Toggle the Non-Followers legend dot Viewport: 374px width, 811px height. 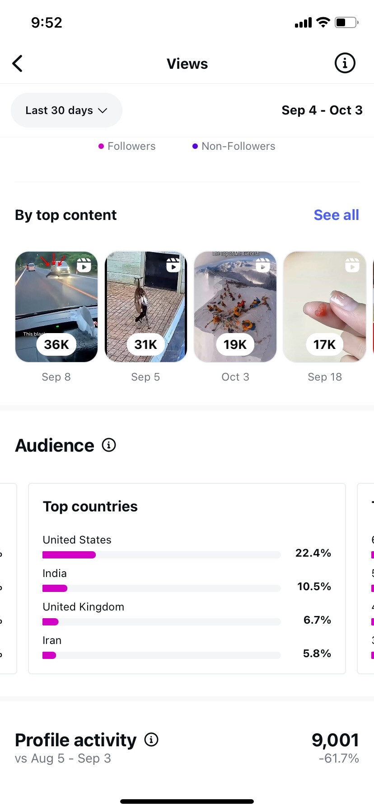[x=195, y=146]
